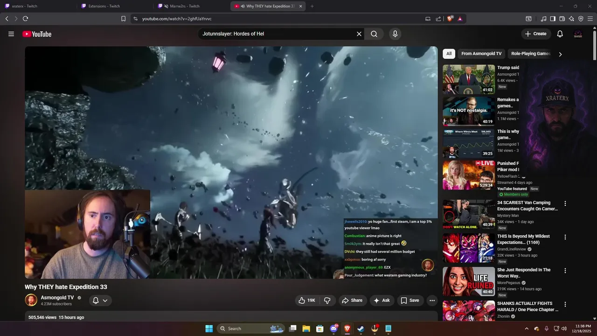The height and width of the screenshot is (336, 597).
Task: Save the video to playlist
Action: click(x=410, y=301)
